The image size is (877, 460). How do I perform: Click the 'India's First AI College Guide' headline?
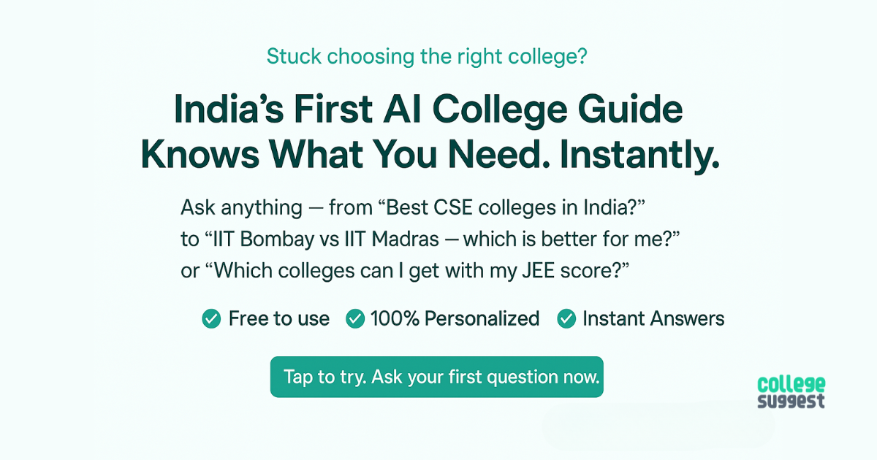pos(428,110)
